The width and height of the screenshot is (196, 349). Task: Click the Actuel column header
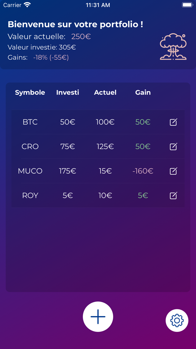(x=105, y=92)
